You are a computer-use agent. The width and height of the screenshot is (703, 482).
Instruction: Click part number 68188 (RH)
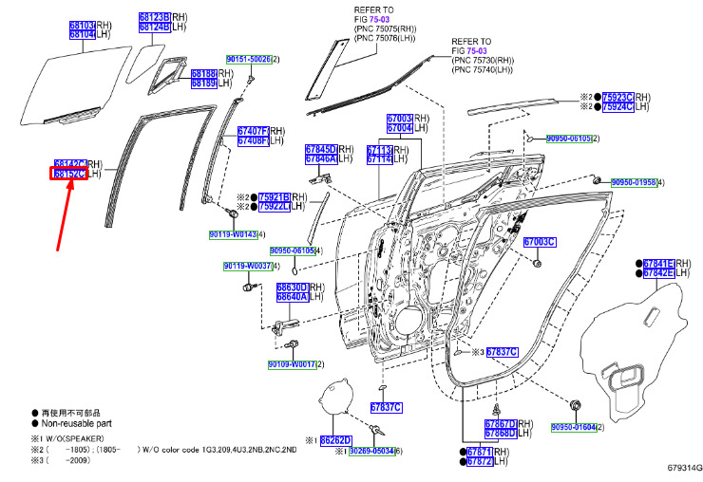point(204,73)
